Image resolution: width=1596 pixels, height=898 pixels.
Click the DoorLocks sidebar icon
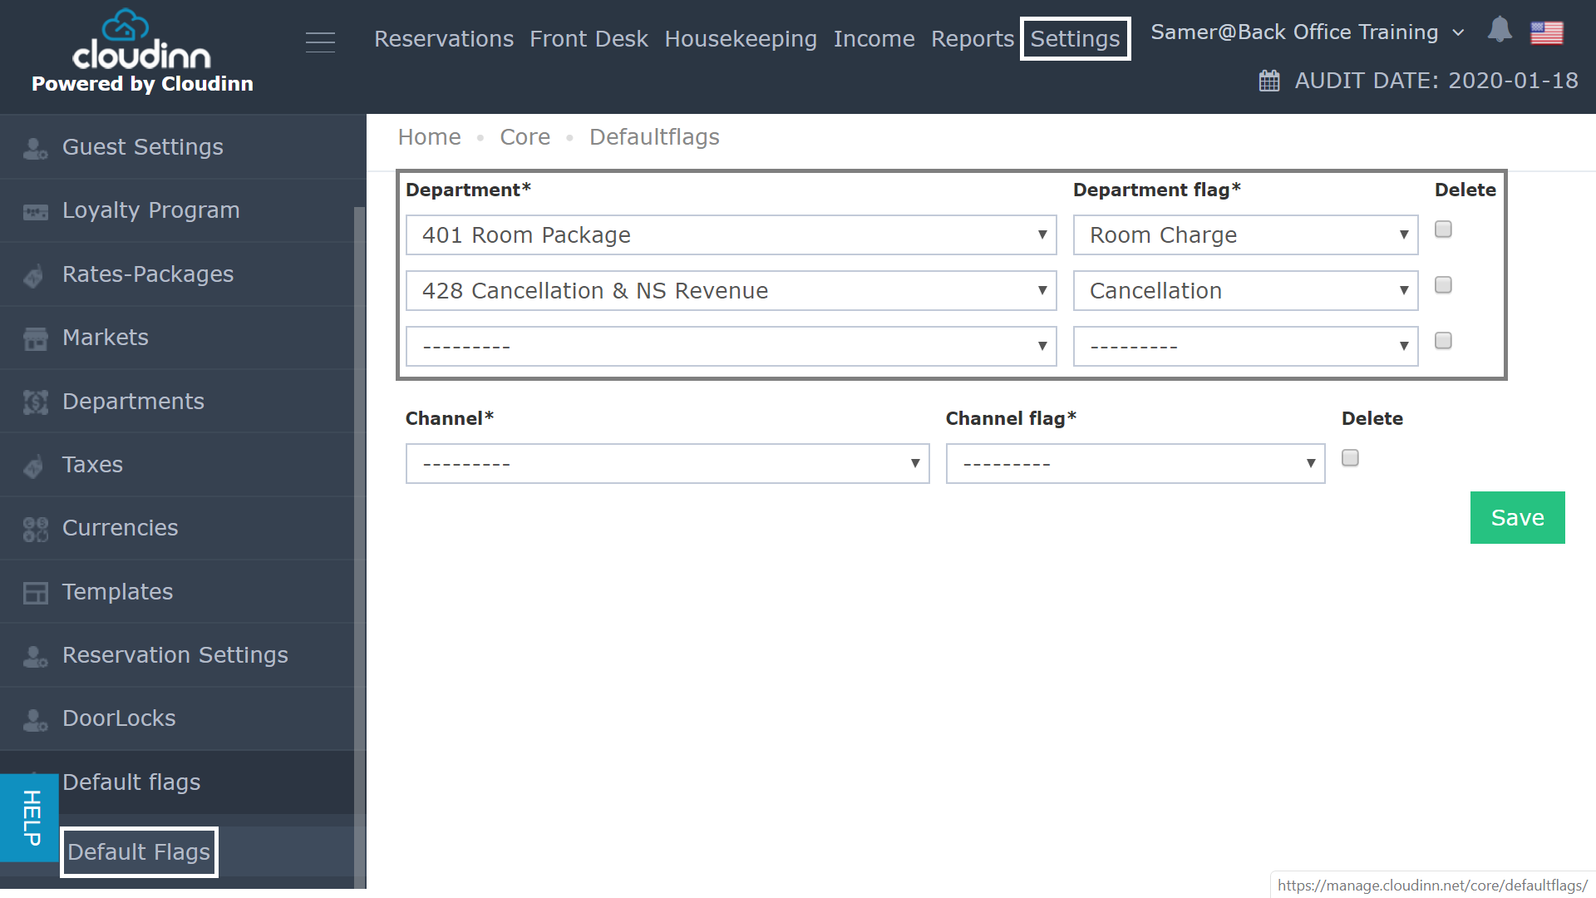point(35,719)
